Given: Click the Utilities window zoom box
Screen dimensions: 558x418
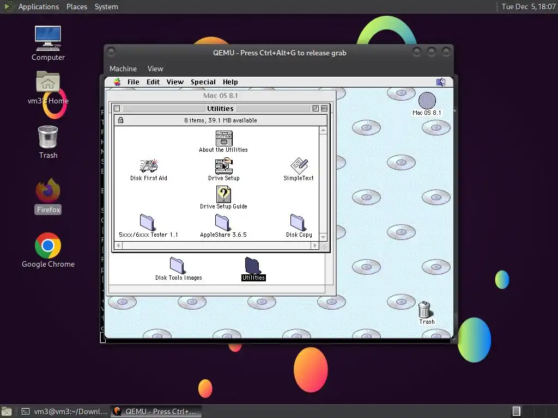Looking at the screenshot, I should pyautogui.click(x=316, y=108).
